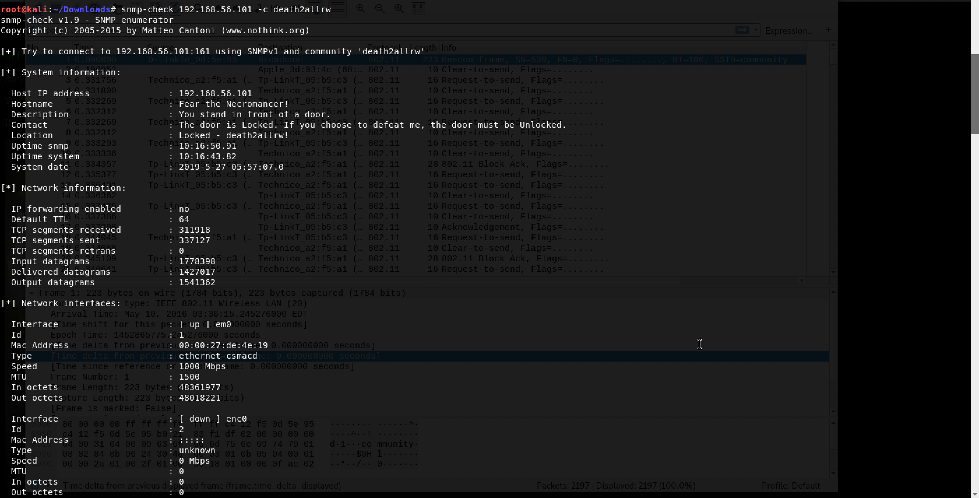This screenshot has height=498, width=979.
Task: Click the resize columns toolbar icon in Wireshark
Action: pyautogui.click(x=418, y=9)
